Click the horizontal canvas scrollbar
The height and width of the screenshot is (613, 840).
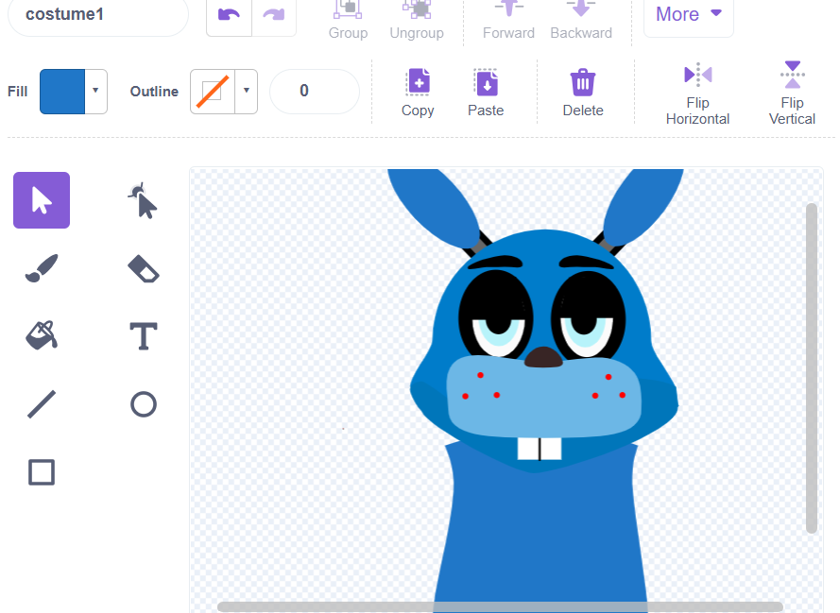(x=500, y=607)
